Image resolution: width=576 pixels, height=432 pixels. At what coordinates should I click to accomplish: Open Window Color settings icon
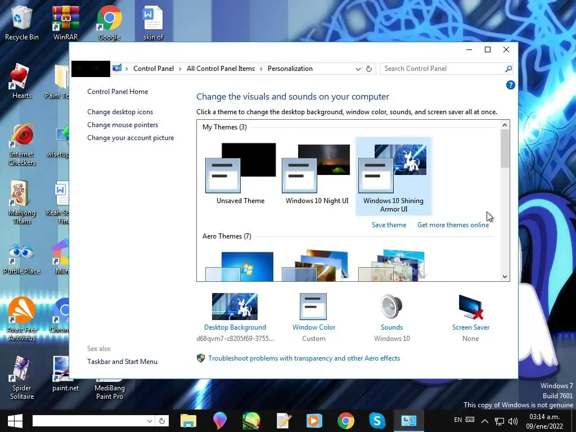(x=313, y=307)
